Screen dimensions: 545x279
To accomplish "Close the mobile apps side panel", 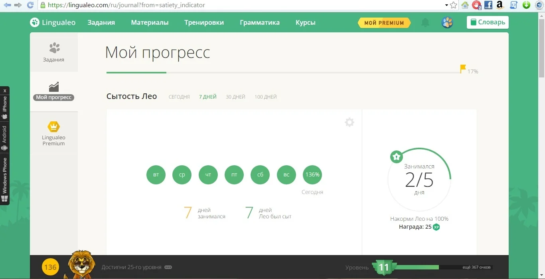I will (x=5, y=91).
